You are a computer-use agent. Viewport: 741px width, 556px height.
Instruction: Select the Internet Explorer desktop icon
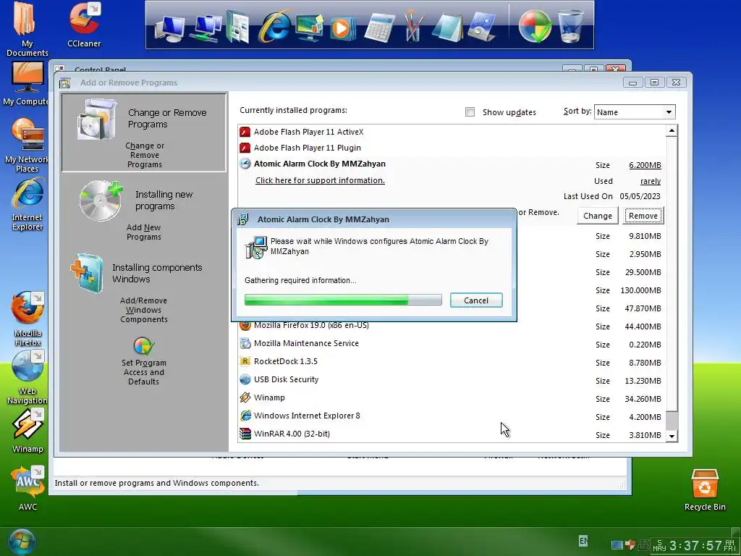tap(27, 205)
